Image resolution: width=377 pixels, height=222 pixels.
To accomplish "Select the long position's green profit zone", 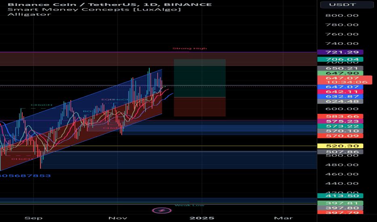I will point(199,78).
